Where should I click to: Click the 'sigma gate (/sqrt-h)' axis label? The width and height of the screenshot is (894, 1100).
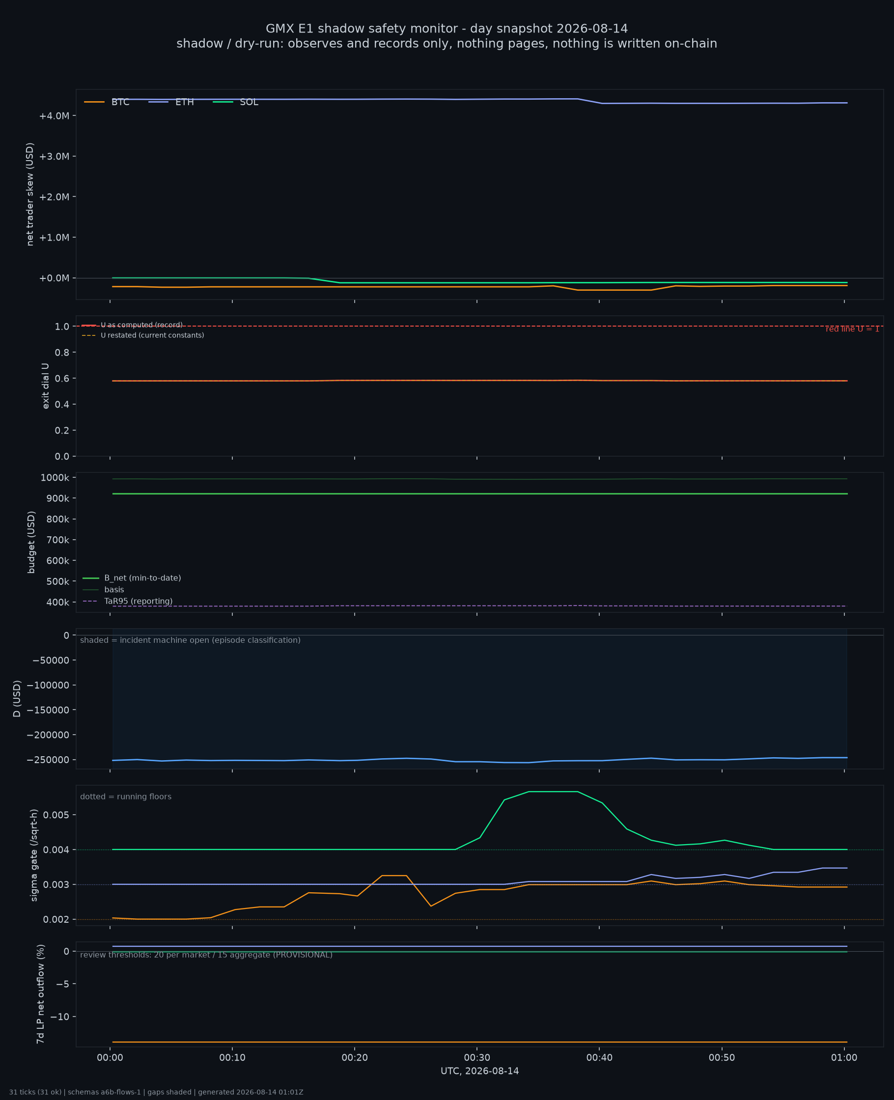34,855
